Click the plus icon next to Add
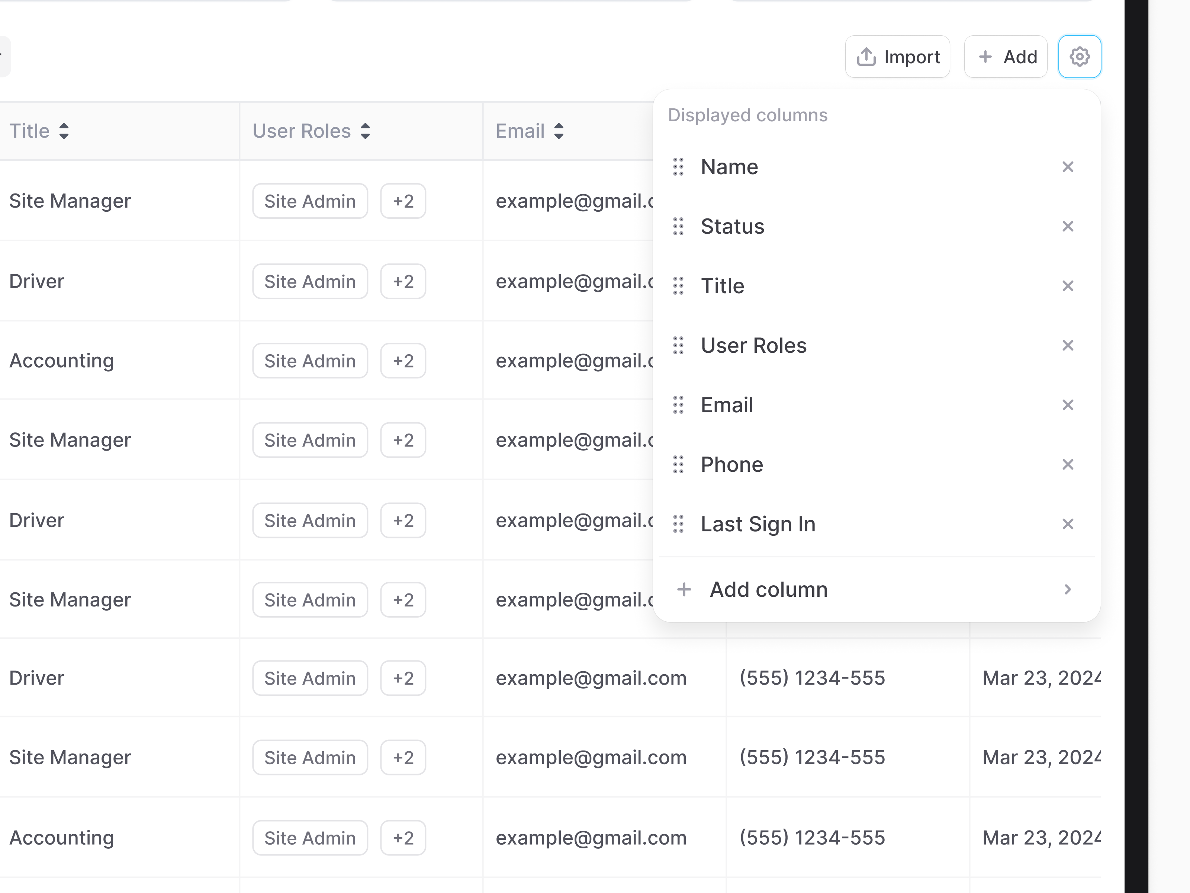Viewport: 1190px width, 893px height. pos(986,57)
